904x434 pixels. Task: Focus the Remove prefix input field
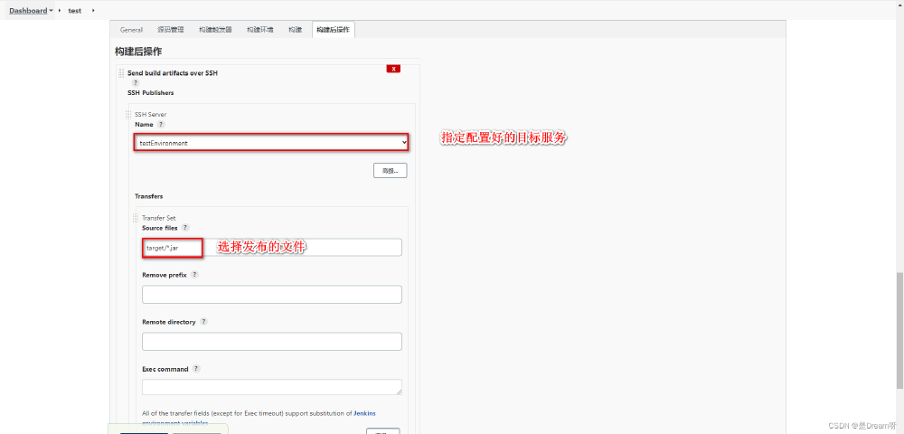coord(272,295)
